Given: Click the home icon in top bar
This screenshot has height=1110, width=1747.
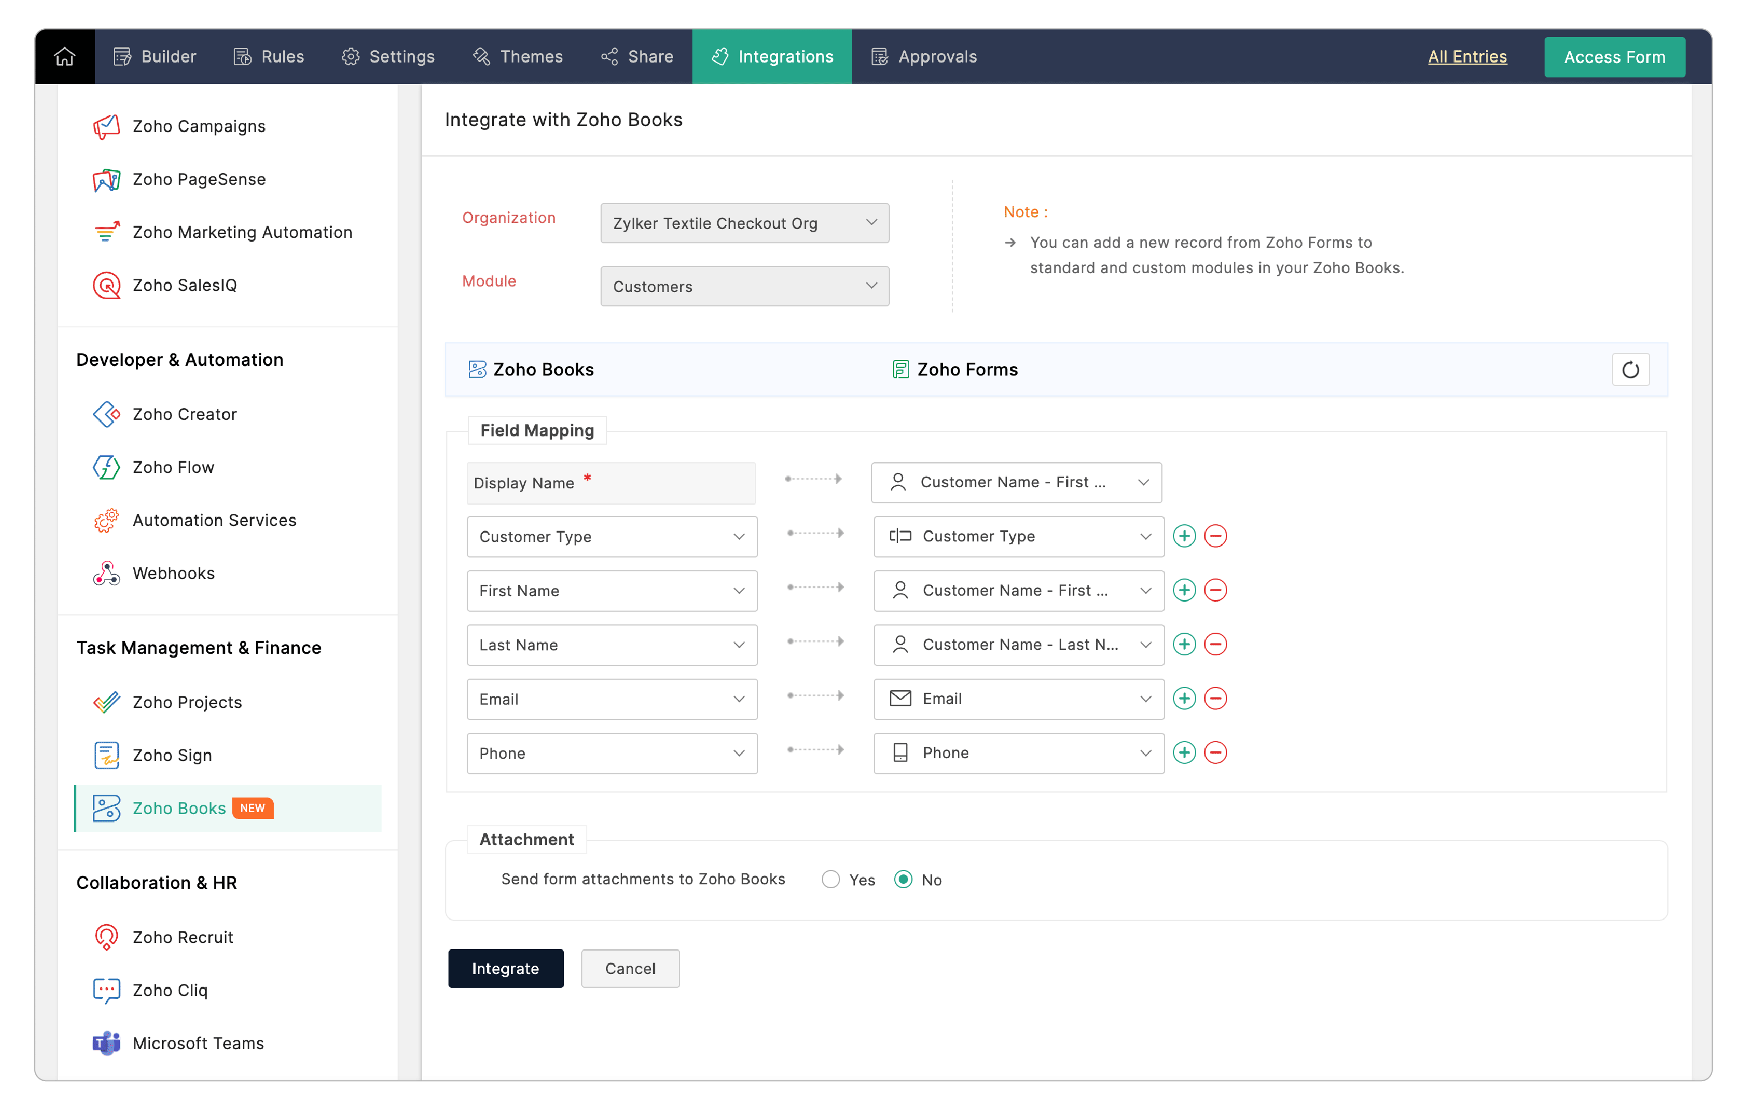Looking at the screenshot, I should 65,56.
